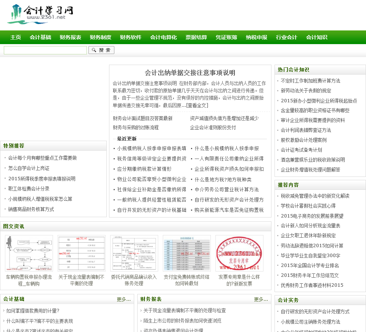Open 会计证考试备考计划
This screenshot has width=366, height=332.
301,150
